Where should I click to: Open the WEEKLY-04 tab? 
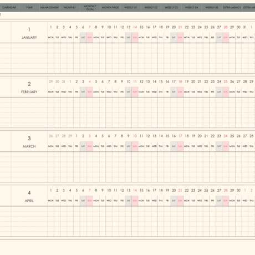click(192, 8)
